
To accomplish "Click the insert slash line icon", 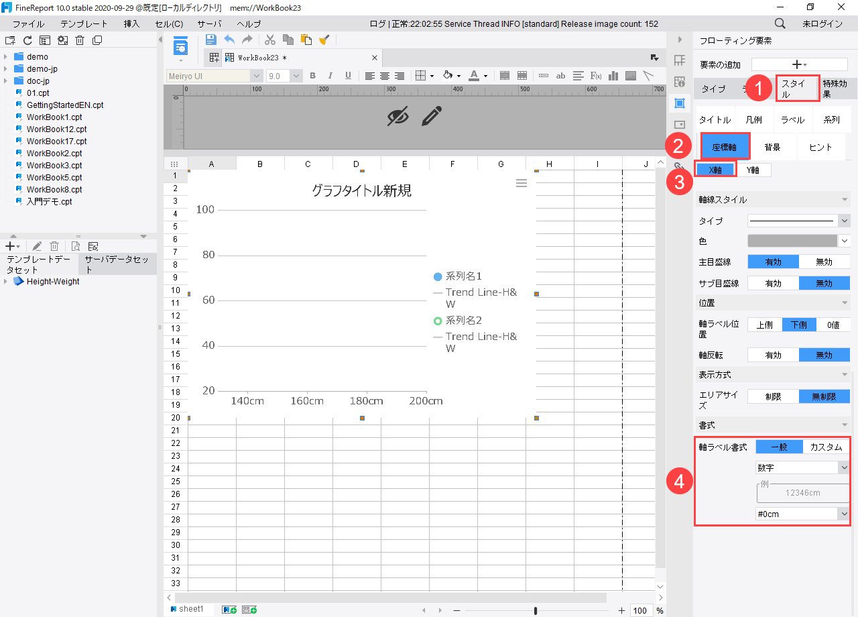I will tap(648, 76).
